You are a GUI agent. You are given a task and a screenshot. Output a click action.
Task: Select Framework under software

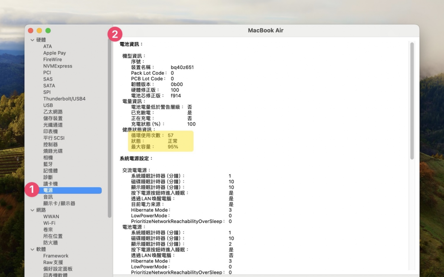coord(56,256)
